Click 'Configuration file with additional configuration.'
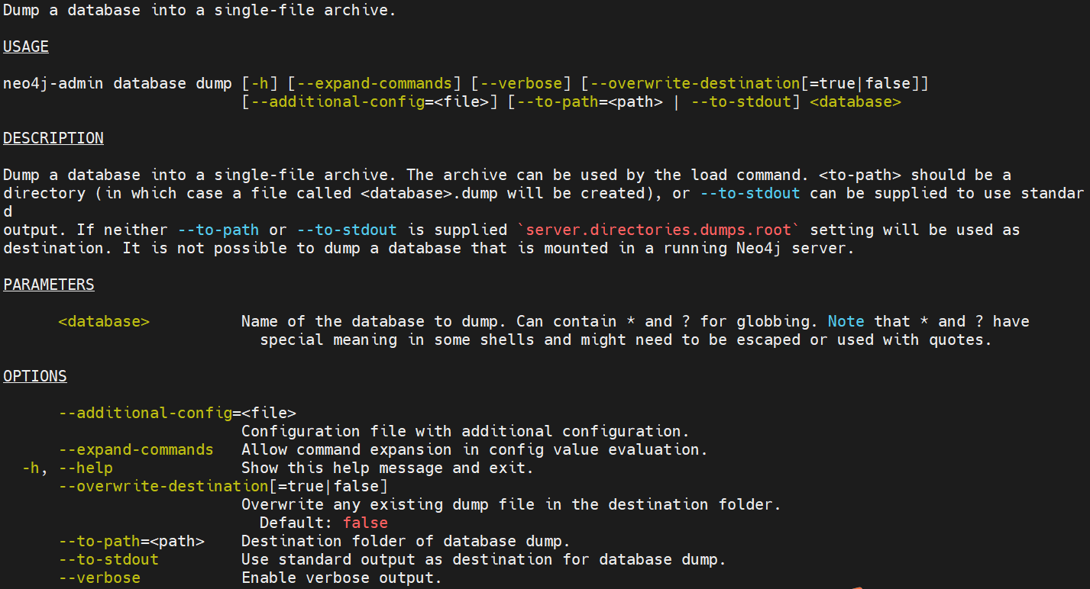This screenshot has width=1090, height=589. point(466,431)
